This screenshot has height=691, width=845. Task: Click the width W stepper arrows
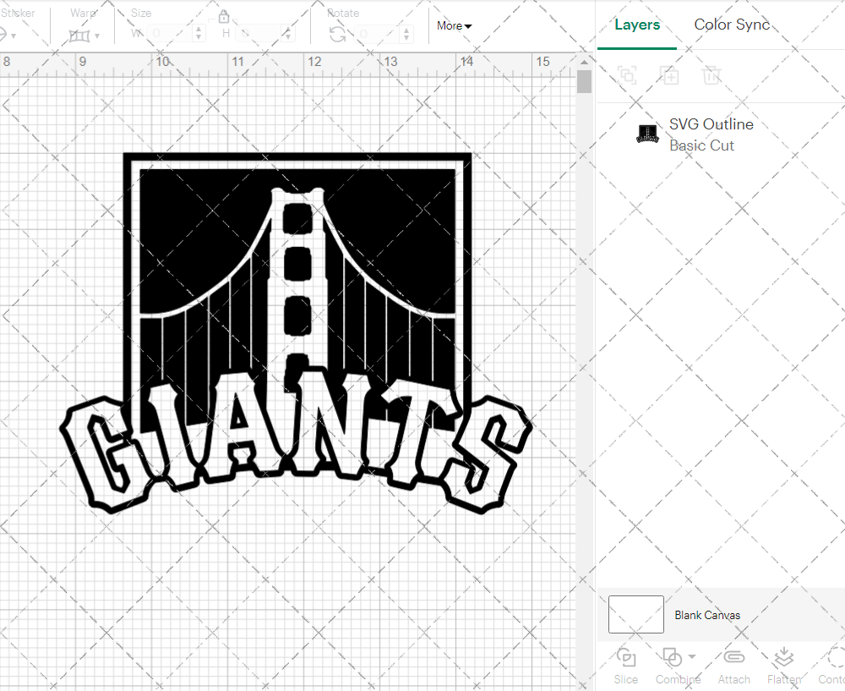199,34
